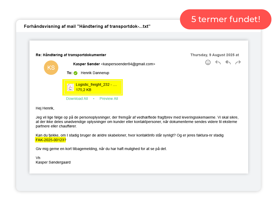Click the sender name Kasper Sønder
The image size is (277, 208).
point(86,64)
